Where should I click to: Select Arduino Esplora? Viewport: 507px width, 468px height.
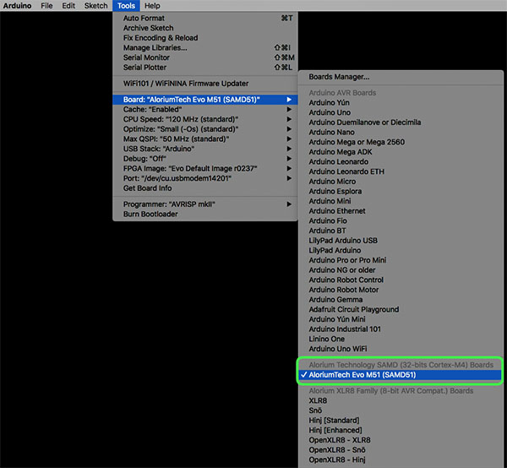coord(401,191)
